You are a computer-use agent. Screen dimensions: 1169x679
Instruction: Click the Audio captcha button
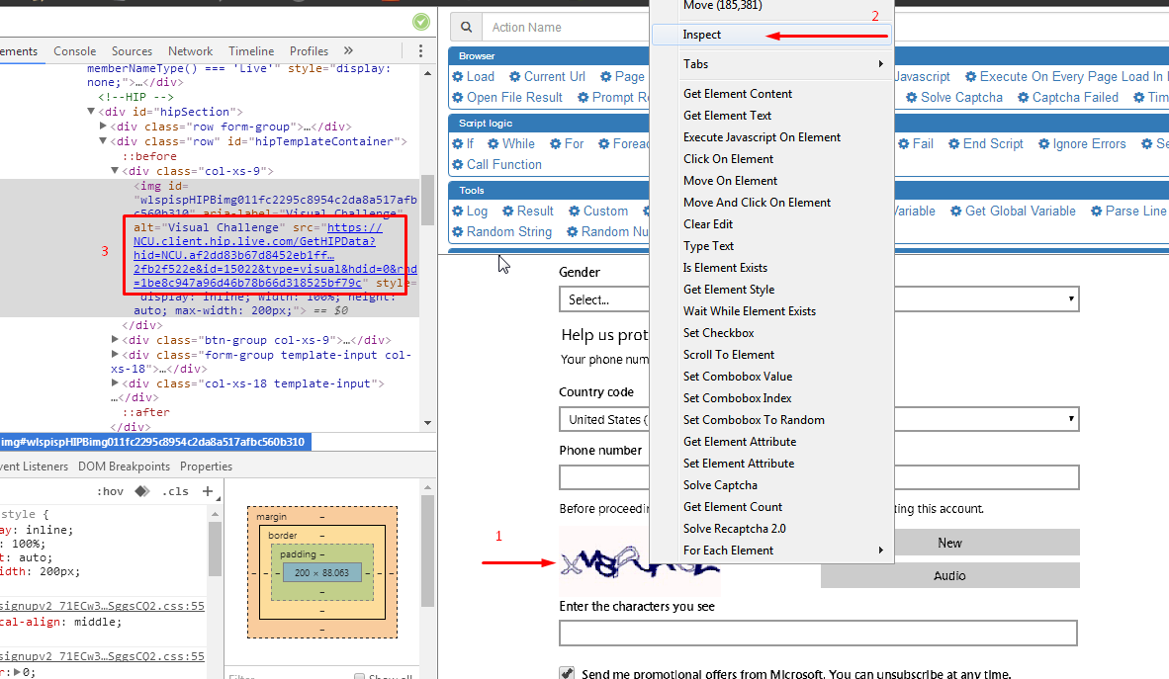(x=949, y=576)
